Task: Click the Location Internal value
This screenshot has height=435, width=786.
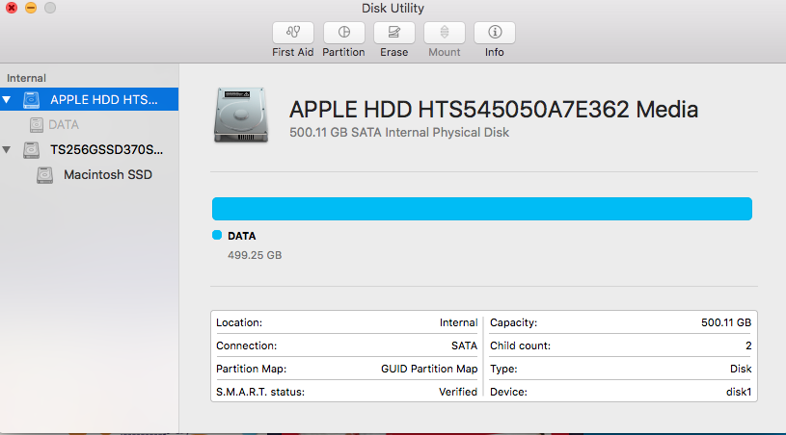Action: coord(459,322)
